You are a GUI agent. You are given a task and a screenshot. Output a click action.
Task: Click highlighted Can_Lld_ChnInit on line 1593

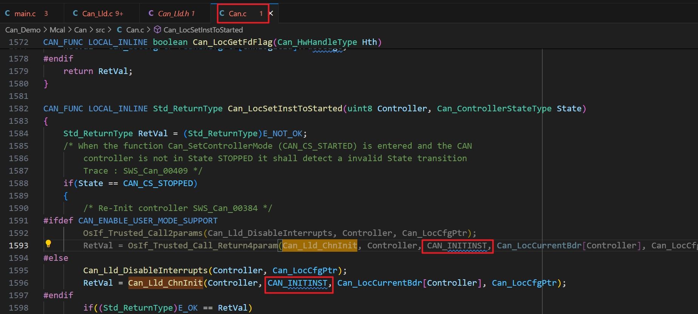(x=320, y=245)
